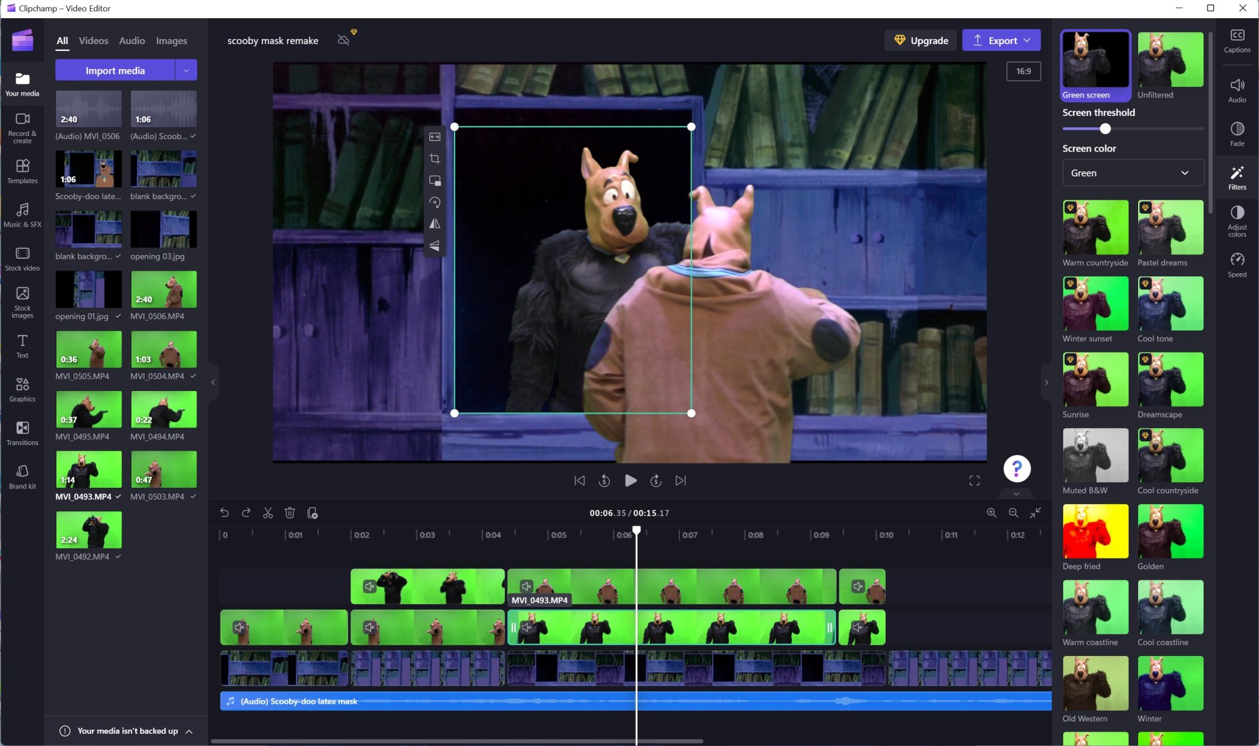The width and height of the screenshot is (1259, 746).
Task: Split clip with the scissors tool
Action: [268, 513]
